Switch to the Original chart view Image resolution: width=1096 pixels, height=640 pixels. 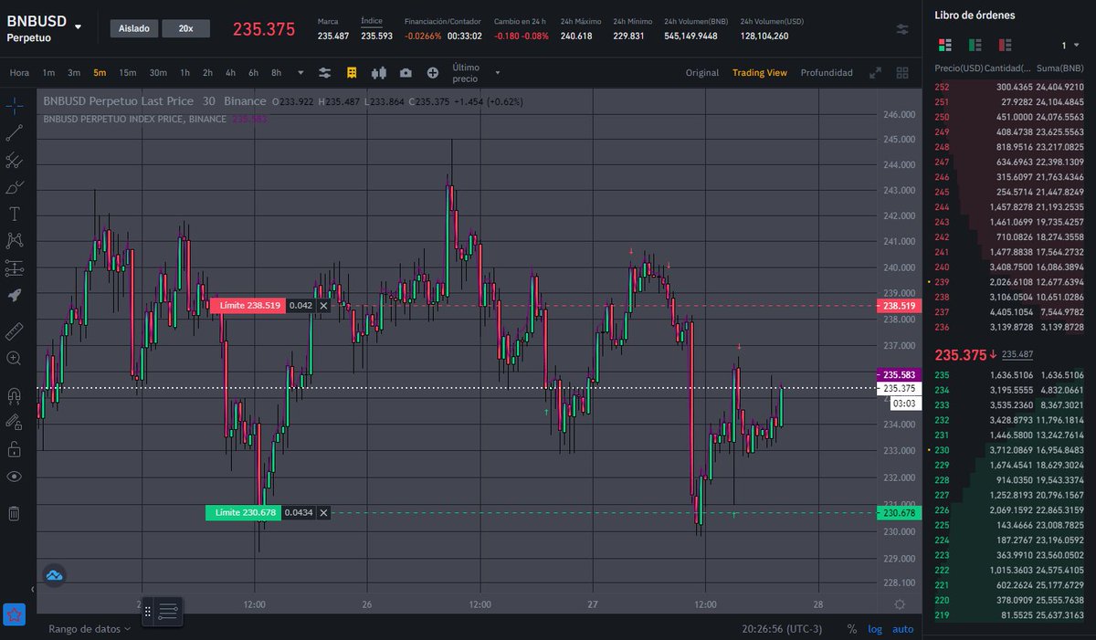(x=702, y=72)
